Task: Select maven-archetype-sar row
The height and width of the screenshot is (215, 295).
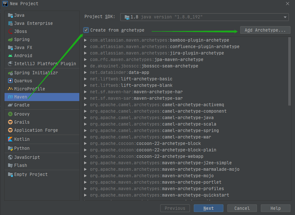Action: point(185,98)
